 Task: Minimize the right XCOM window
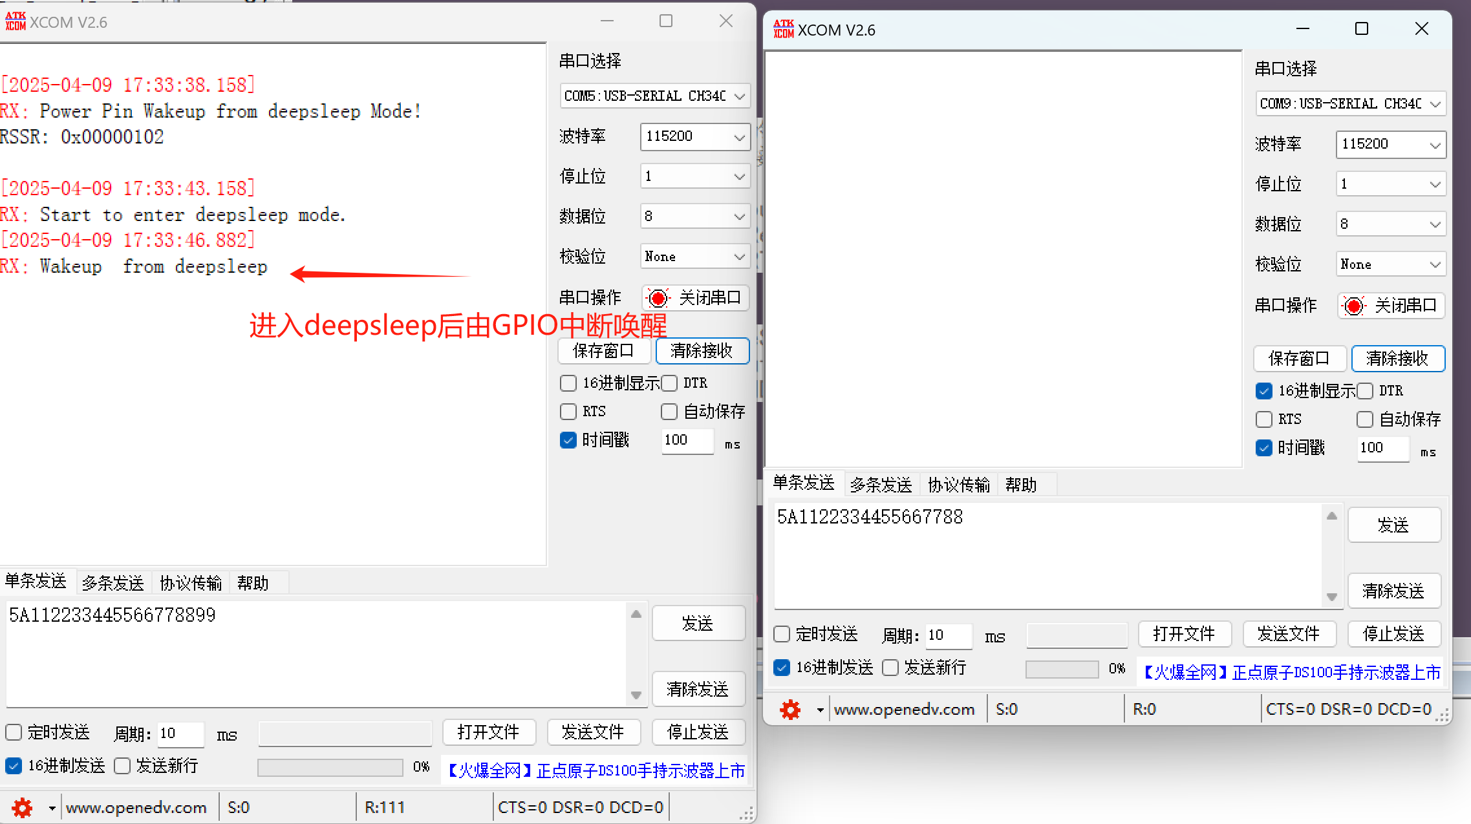point(1303,29)
